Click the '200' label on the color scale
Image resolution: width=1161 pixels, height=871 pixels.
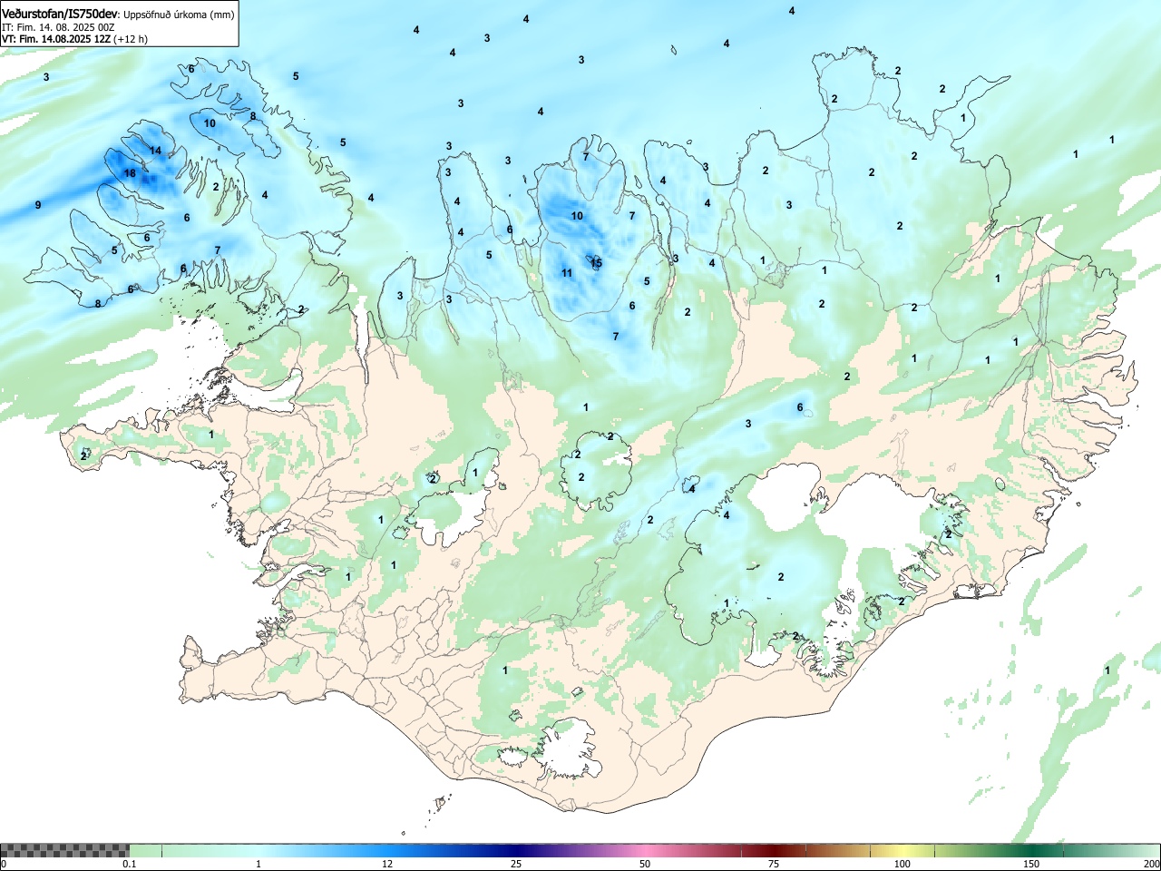pyautogui.click(x=1151, y=864)
